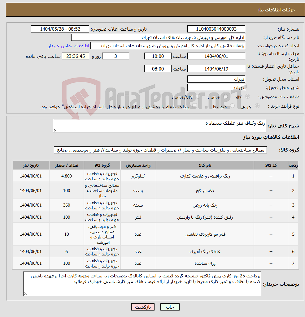Select the خدمت classification radio button
This screenshot has width=305, height=317.
tap(225, 96)
